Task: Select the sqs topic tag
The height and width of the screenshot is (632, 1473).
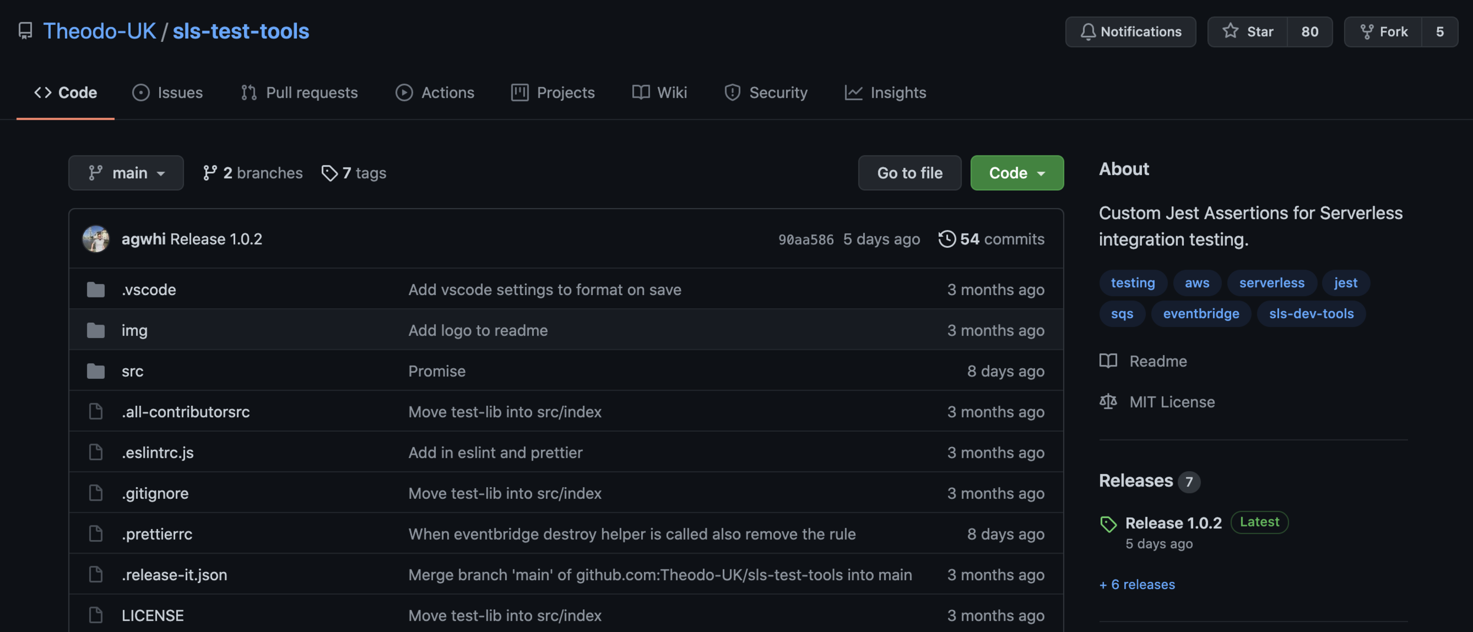Action: click(x=1122, y=313)
